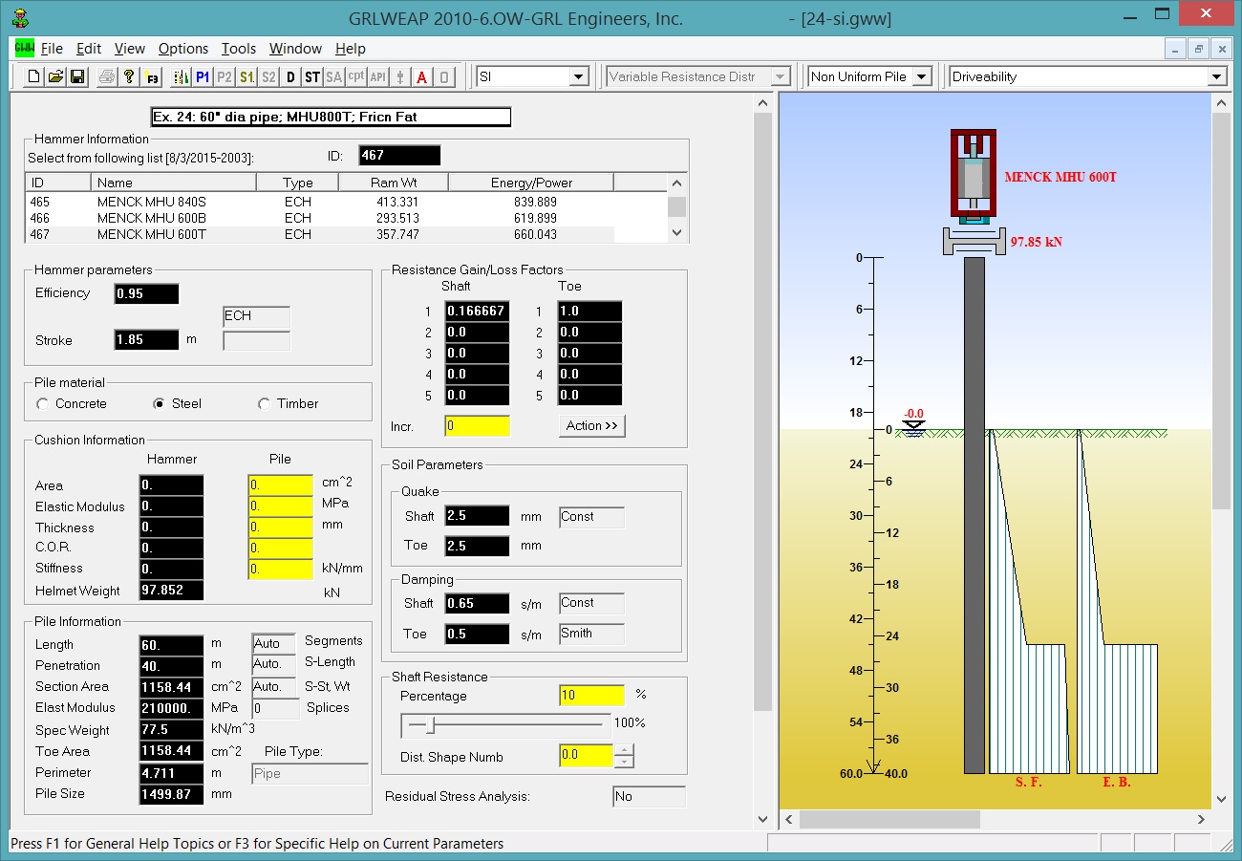
Task: Click the pile Penetration field
Action: point(172,666)
